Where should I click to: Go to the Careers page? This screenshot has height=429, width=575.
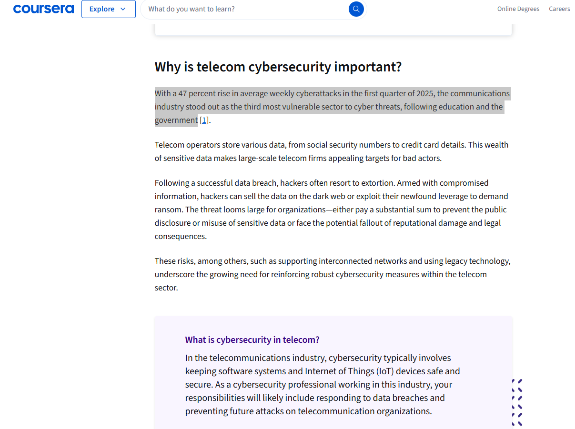pos(559,9)
